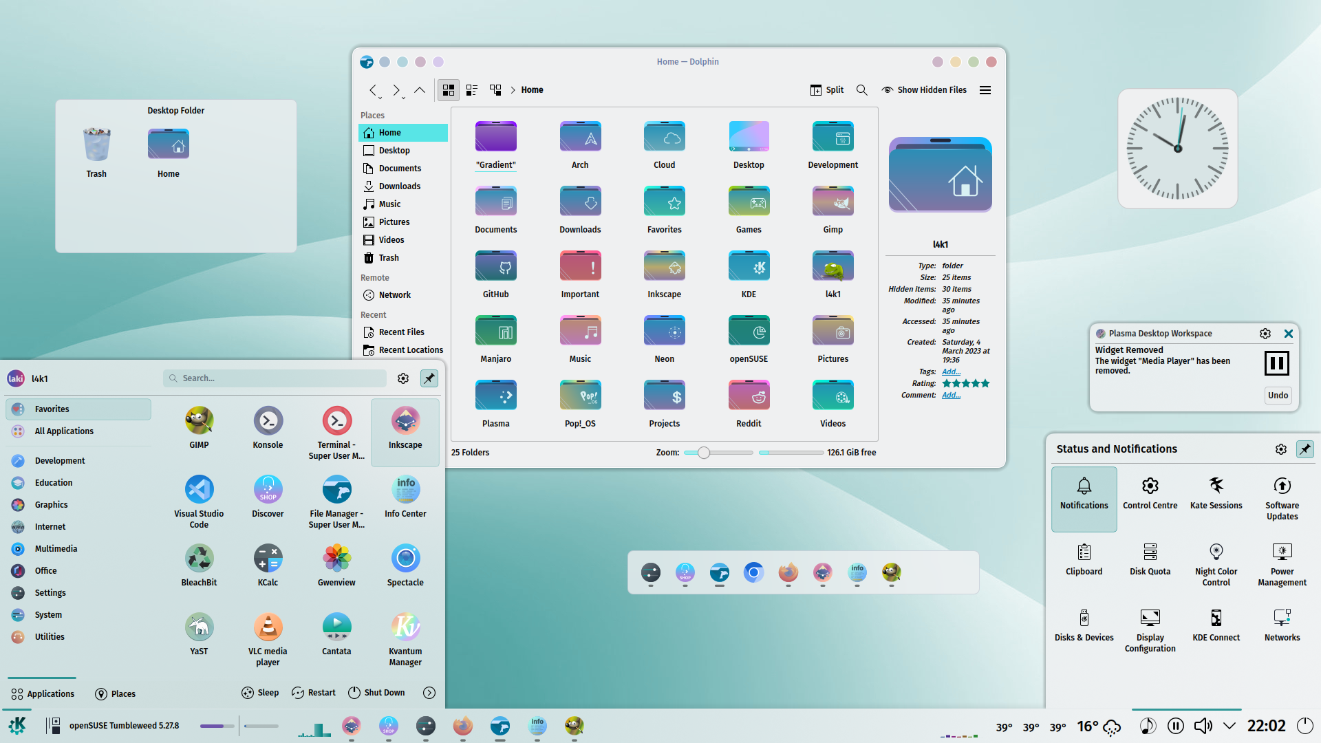Select the Development category in launcher

[78, 461]
